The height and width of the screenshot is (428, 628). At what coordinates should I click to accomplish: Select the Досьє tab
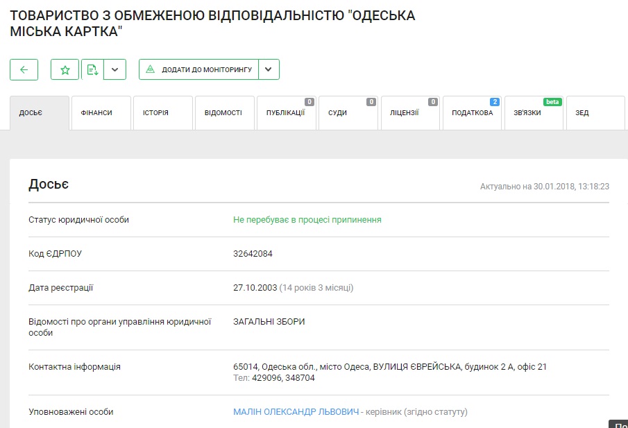[40, 113]
